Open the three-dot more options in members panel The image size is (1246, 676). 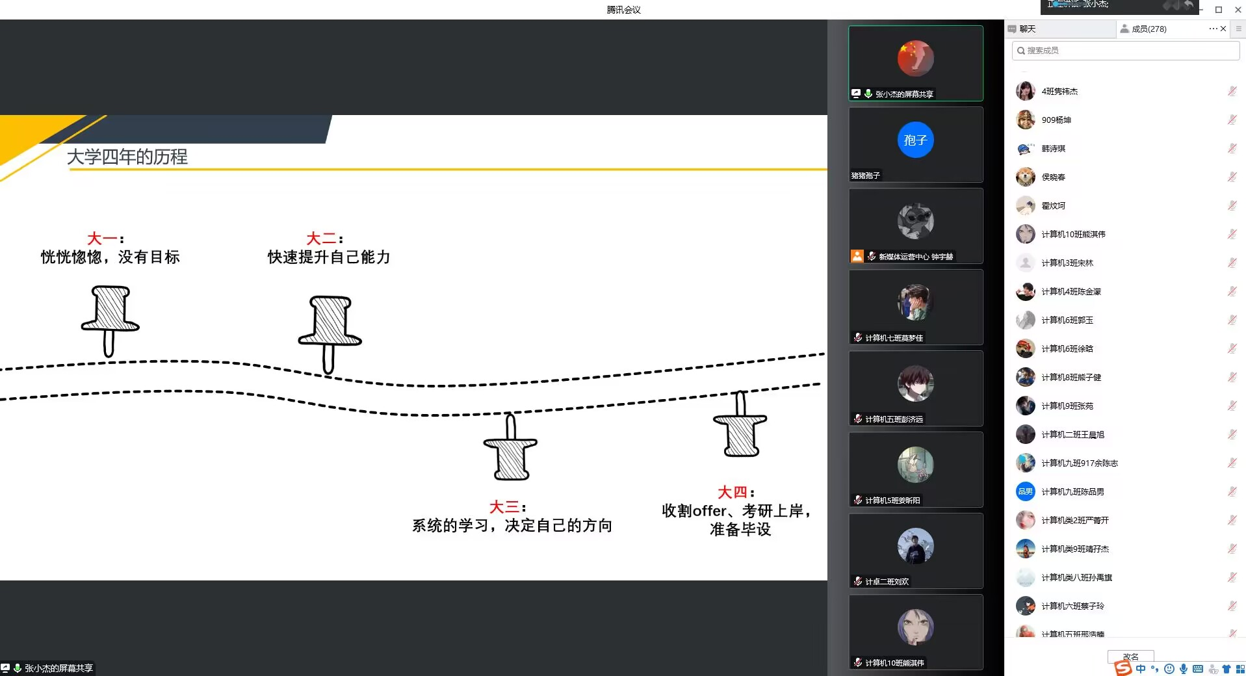click(x=1213, y=29)
